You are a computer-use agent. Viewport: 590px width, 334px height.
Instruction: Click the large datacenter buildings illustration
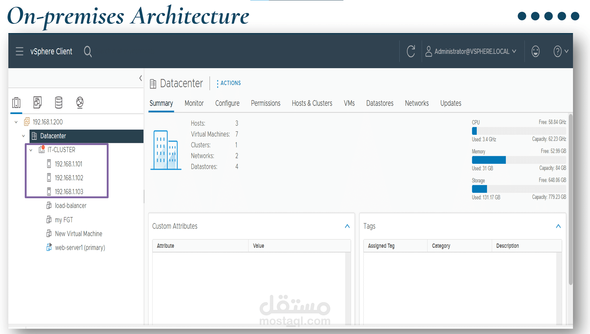click(x=166, y=150)
